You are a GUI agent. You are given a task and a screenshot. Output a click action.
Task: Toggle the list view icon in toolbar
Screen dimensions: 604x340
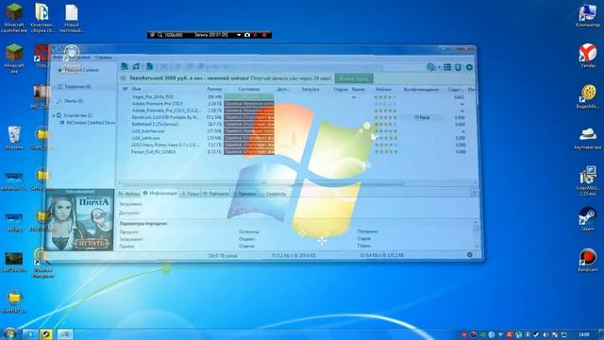pos(447,67)
